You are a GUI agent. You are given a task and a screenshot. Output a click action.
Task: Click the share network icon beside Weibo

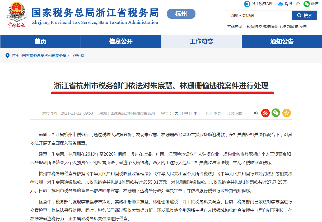(256, 113)
